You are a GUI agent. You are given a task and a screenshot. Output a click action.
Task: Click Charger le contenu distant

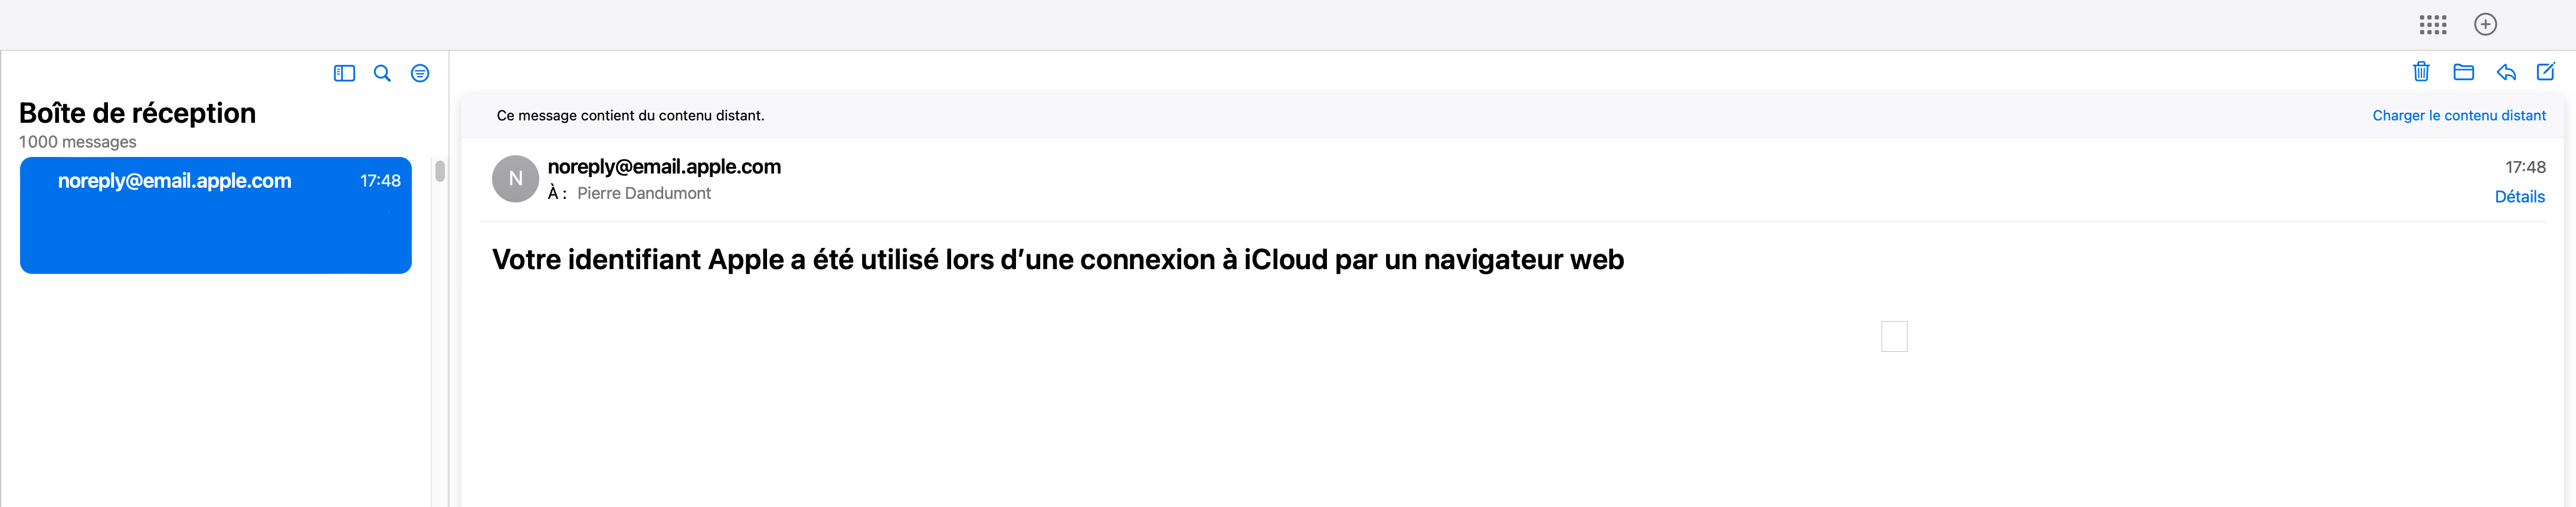(x=2458, y=116)
